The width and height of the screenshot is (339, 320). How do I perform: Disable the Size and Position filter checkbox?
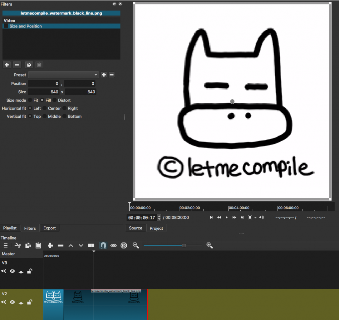(x=6, y=26)
